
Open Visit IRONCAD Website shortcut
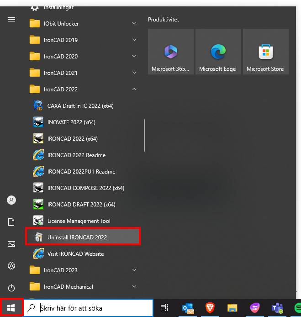click(x=83, y=254)
